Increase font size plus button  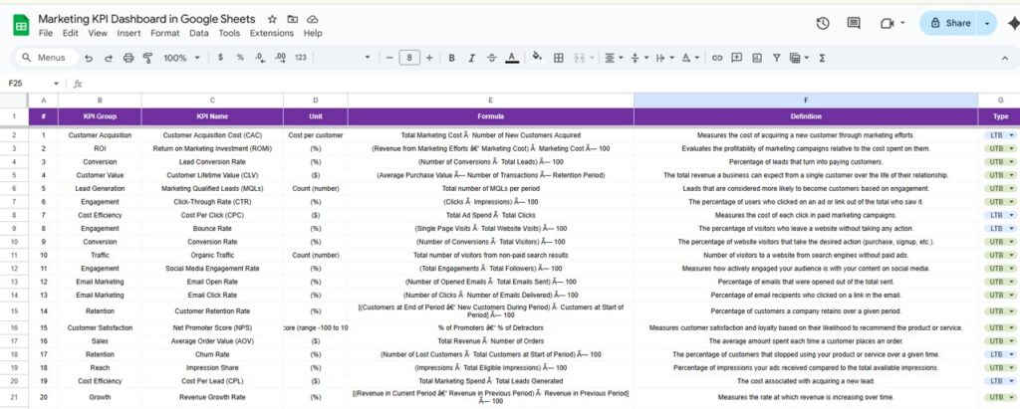pos(429,58)
